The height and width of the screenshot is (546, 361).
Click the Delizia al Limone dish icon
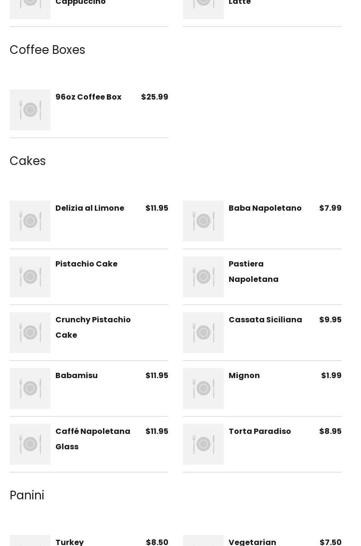[30, 221]
